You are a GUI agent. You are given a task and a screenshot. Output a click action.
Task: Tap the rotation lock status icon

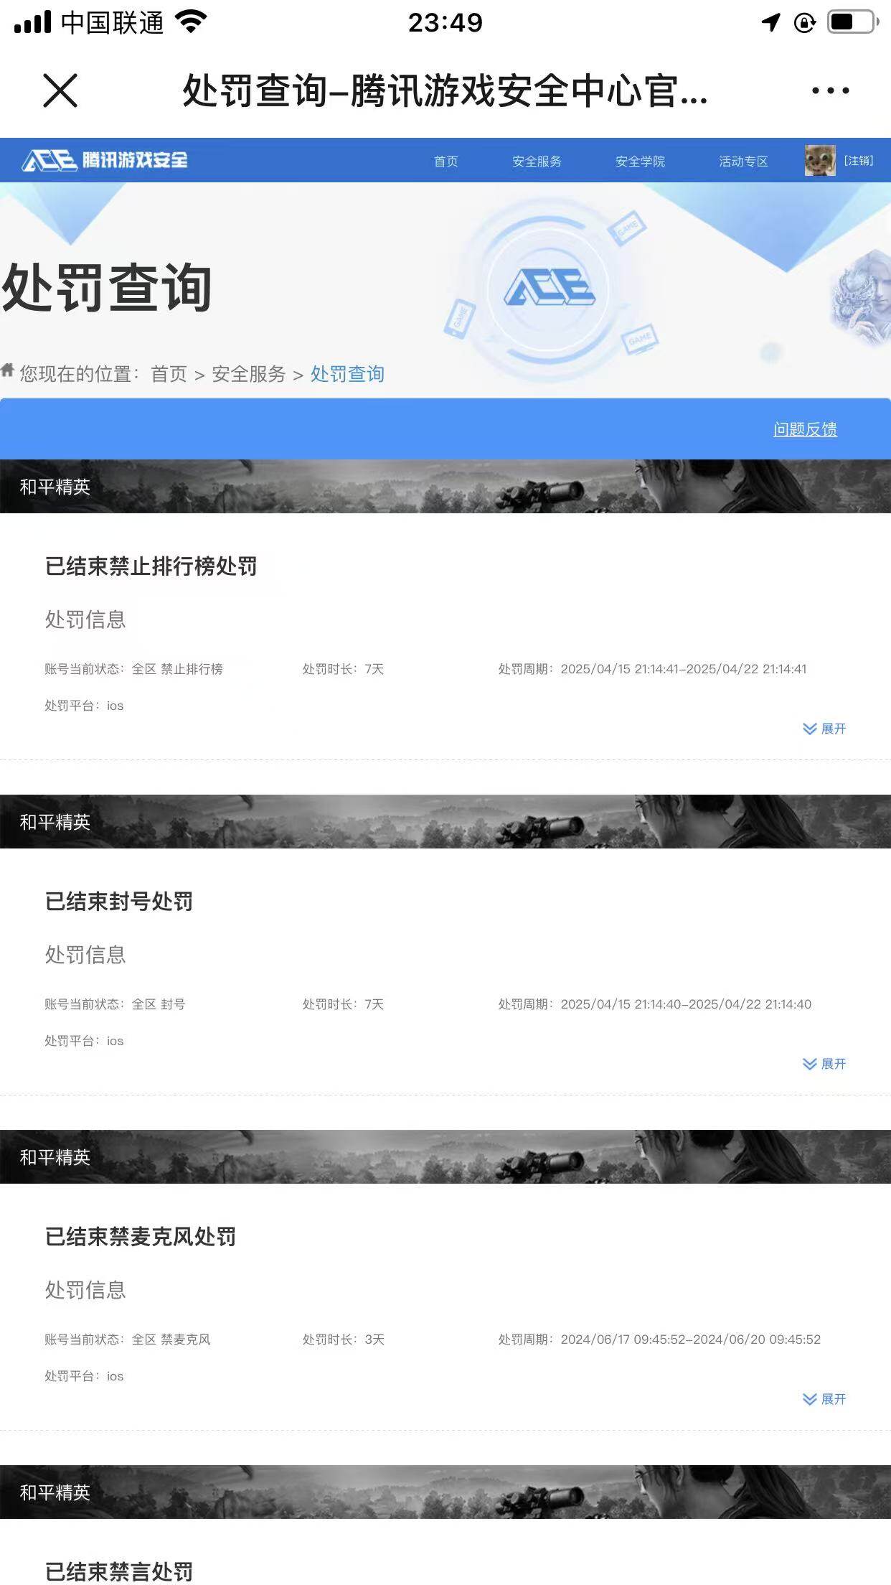click(x=805, y=23)
